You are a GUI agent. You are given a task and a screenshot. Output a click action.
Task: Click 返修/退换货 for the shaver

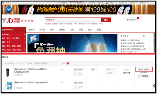click(x=78, y=69)
